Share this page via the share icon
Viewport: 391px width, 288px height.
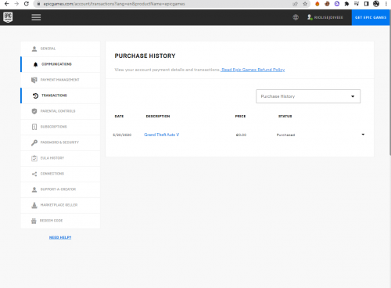[295, 4]
